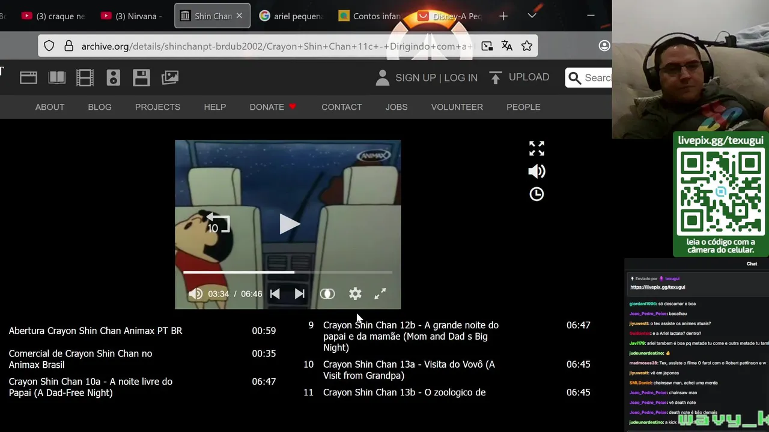Play the video with the center play button
This screenshot has height=432, width=769.
point(289,224)
